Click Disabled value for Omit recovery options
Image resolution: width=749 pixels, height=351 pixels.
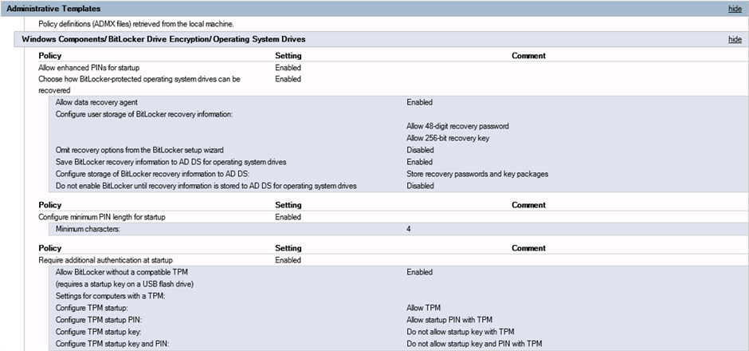(421, 150)
